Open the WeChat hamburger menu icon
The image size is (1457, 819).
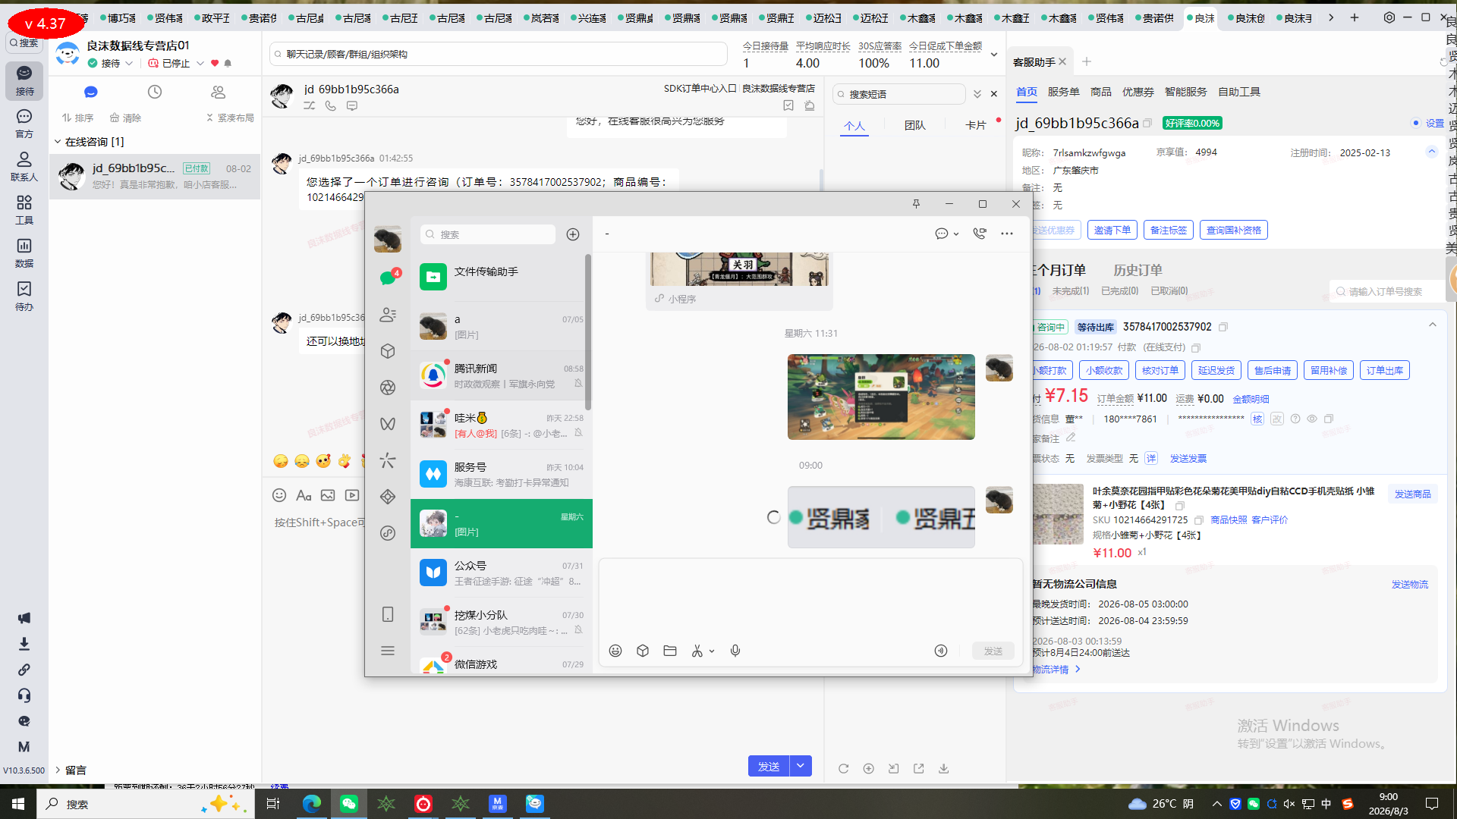[x=388, y=651]
